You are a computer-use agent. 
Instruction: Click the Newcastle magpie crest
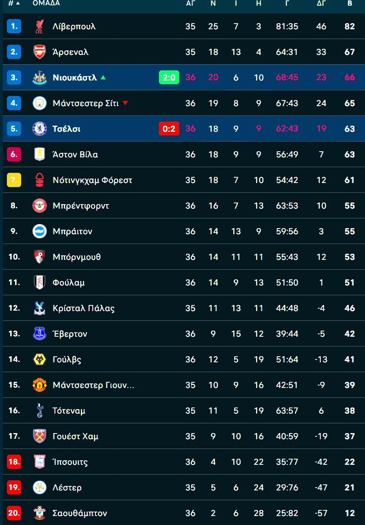click(39, 78)
